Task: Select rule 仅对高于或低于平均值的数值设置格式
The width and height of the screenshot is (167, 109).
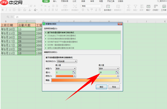Action: 83,42
